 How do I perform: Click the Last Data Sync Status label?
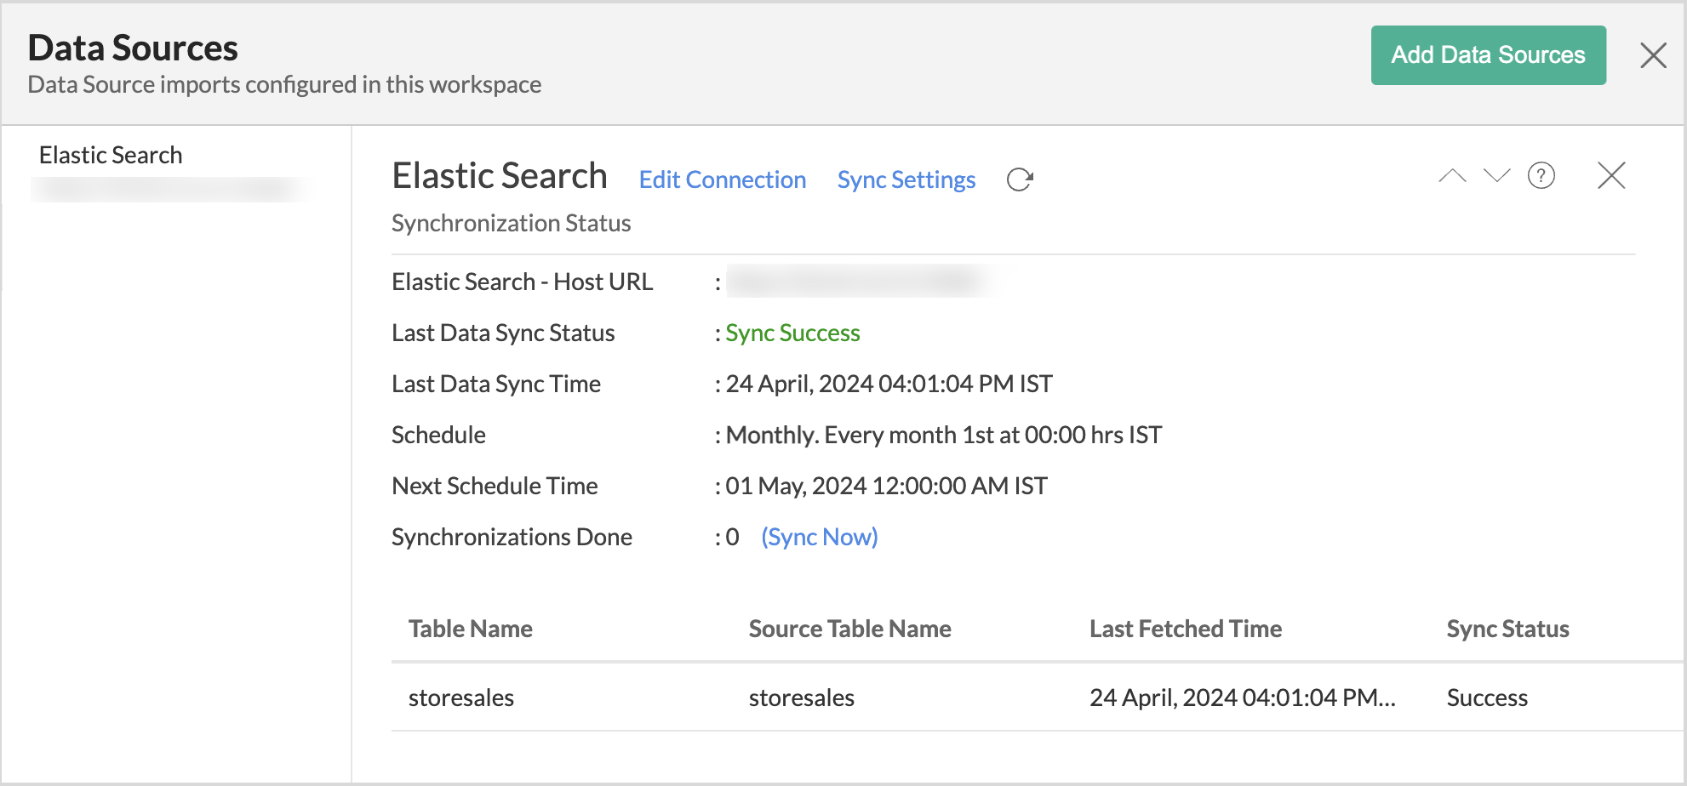pyautogui.click(x=503, y=333)
